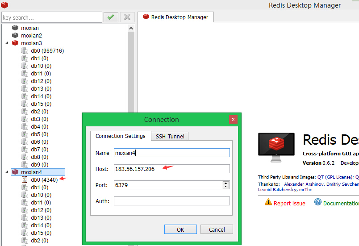
Task: Click database icon of moxian3 db9 (0)
Action: coord(25,165)
